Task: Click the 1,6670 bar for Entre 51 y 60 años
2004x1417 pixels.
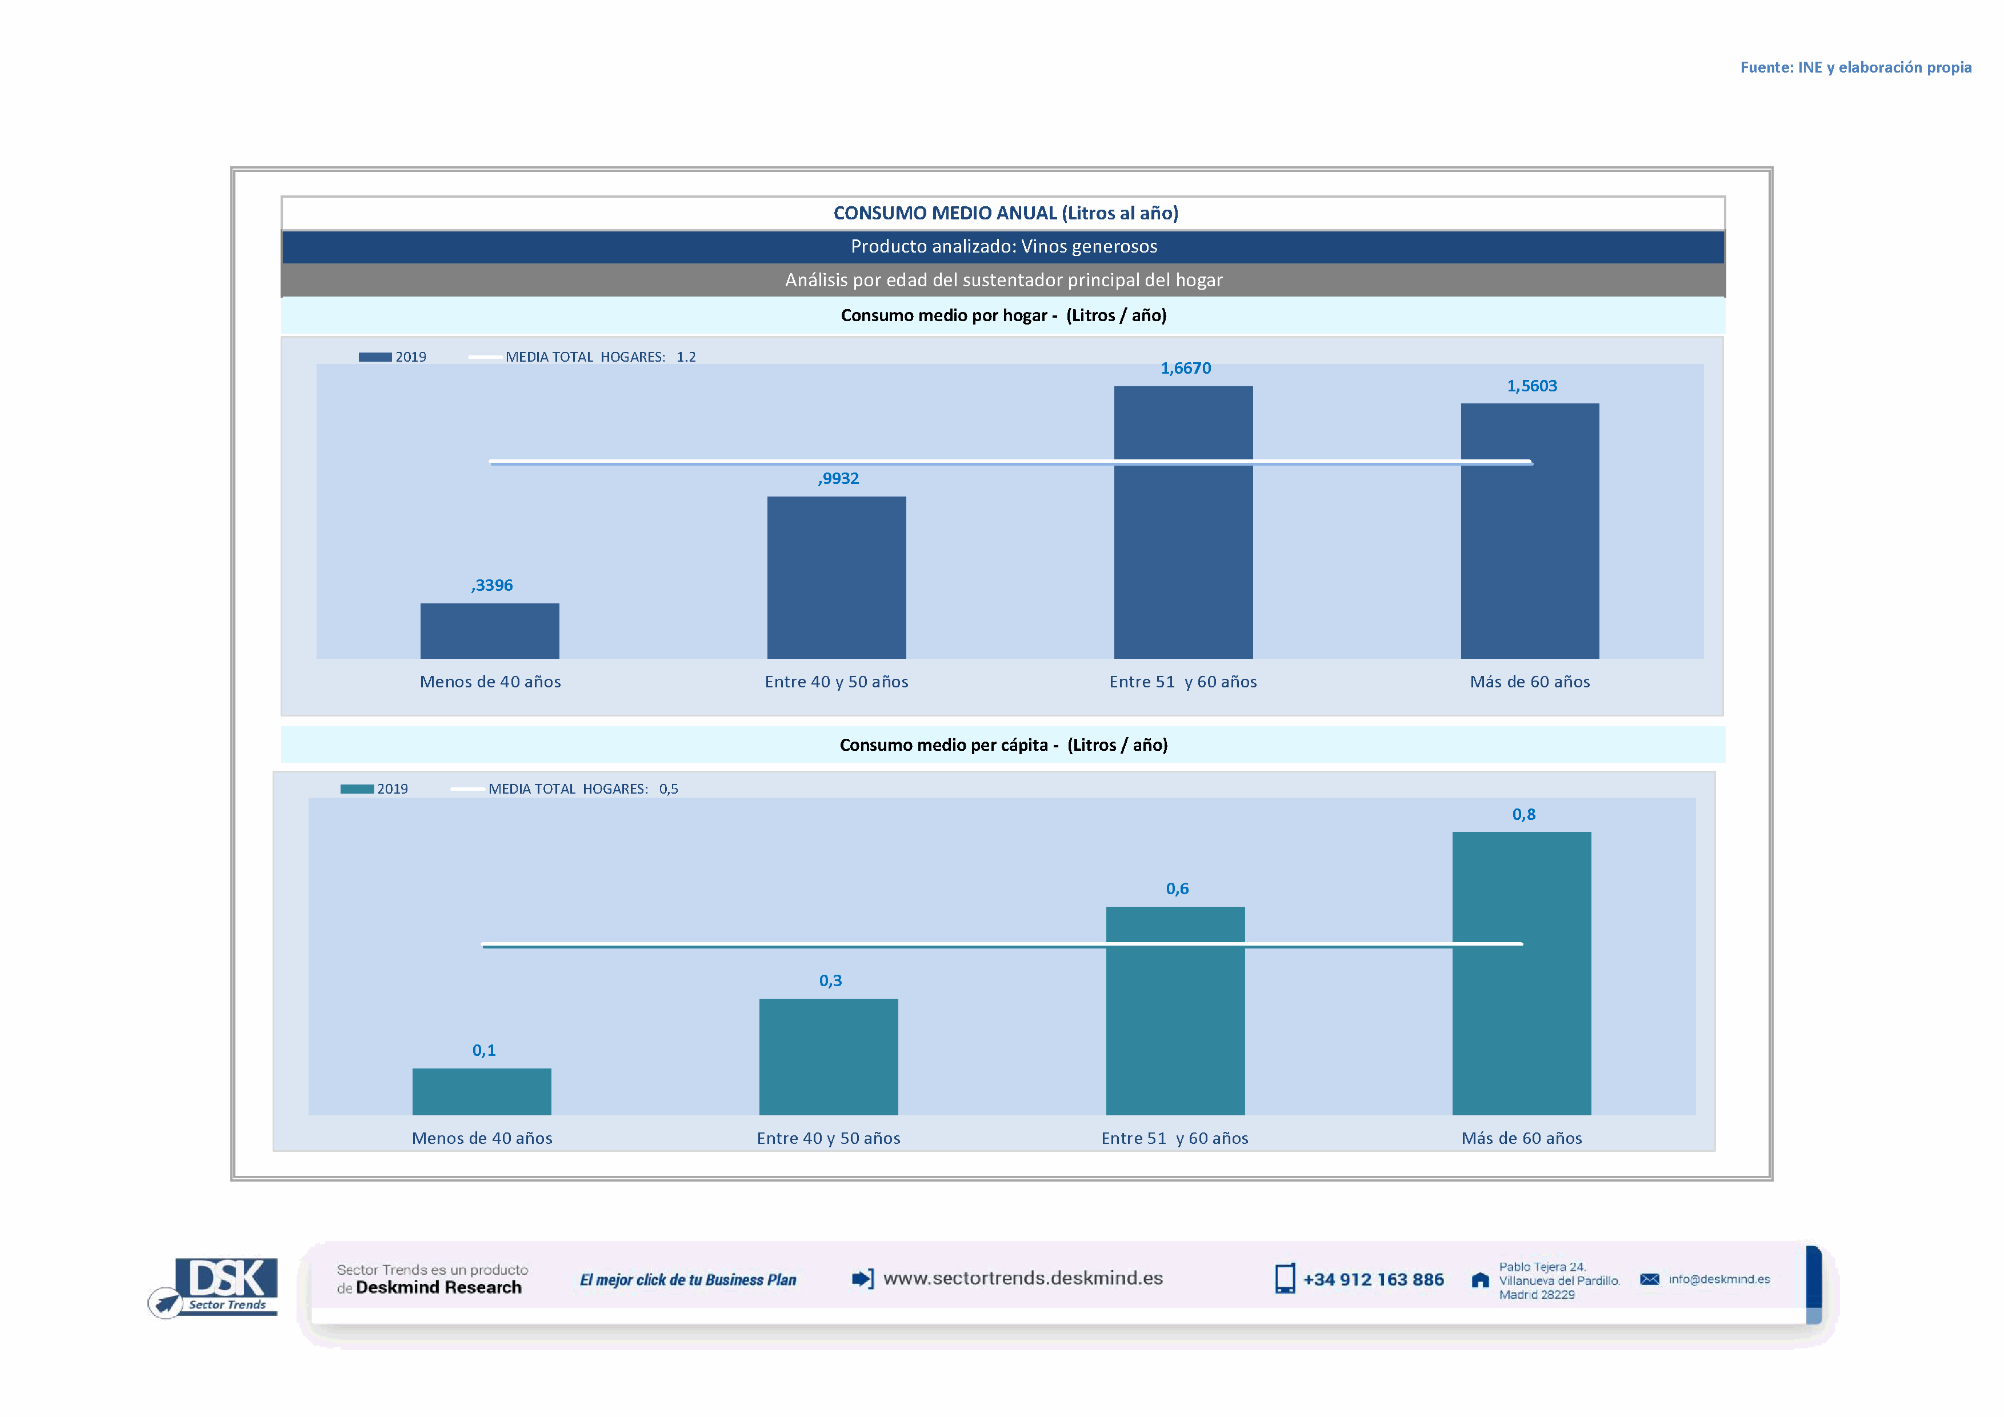Action: 1183,558
